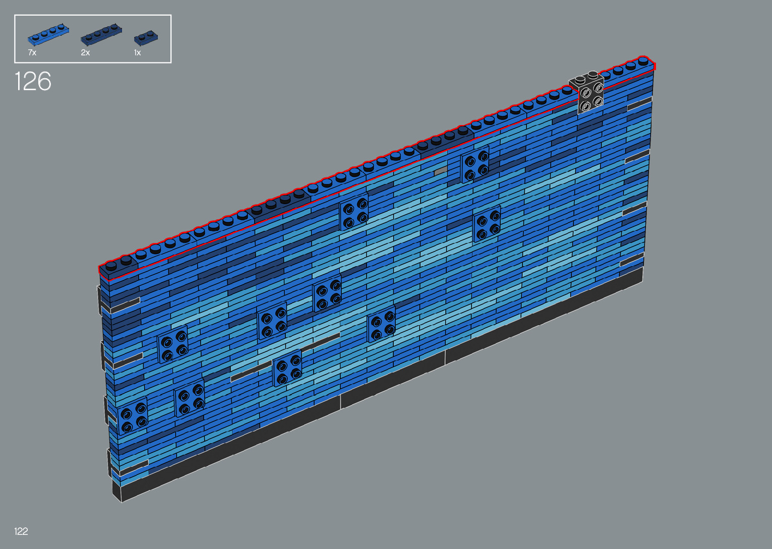This screenshot has height=549, width=772.
Task: Select the topmost blue 2x2 studded plate
Action: tap(474, 164)
